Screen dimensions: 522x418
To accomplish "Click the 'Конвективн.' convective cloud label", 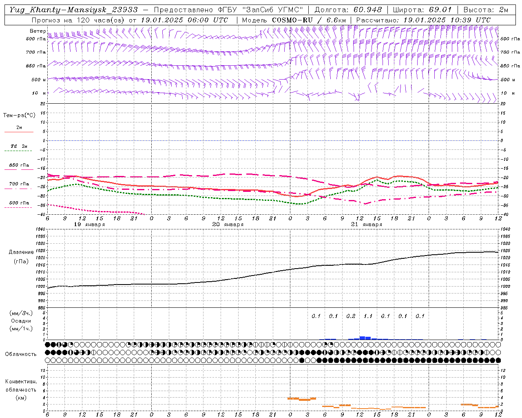I will pyautogui.click(x=21, y=382).
